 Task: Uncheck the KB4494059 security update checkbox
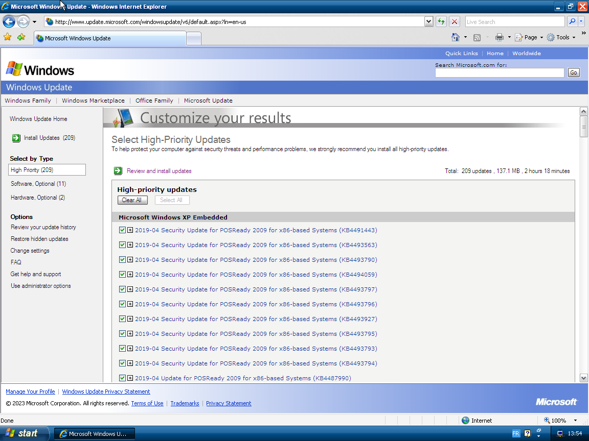123,275
